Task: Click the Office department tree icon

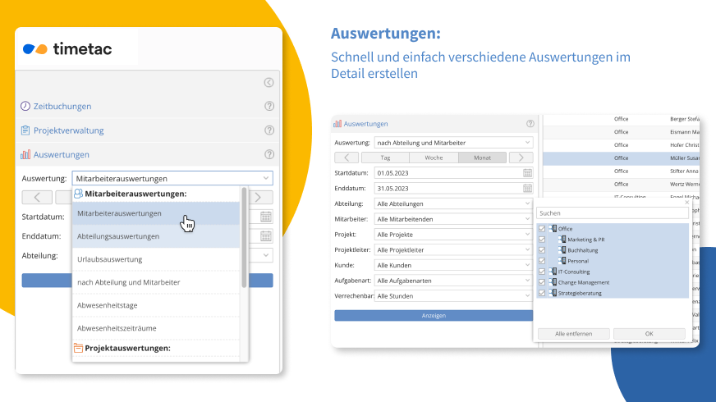Action: click(x=553, y=229)
